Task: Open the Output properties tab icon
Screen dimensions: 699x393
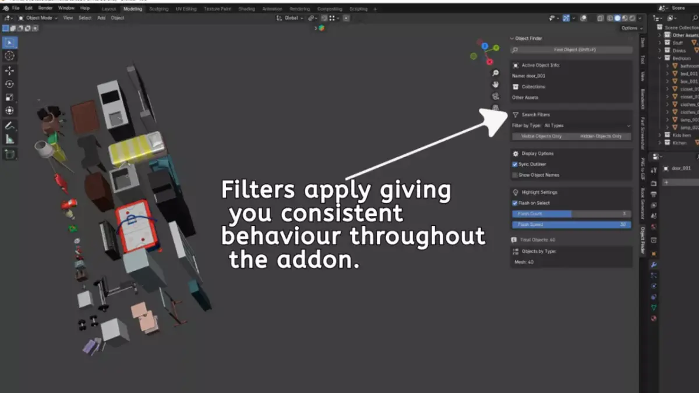Action: click(x=654, y=194)
